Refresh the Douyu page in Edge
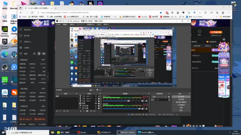This screenshot has height=135, width=241. [x=32, y=13]
